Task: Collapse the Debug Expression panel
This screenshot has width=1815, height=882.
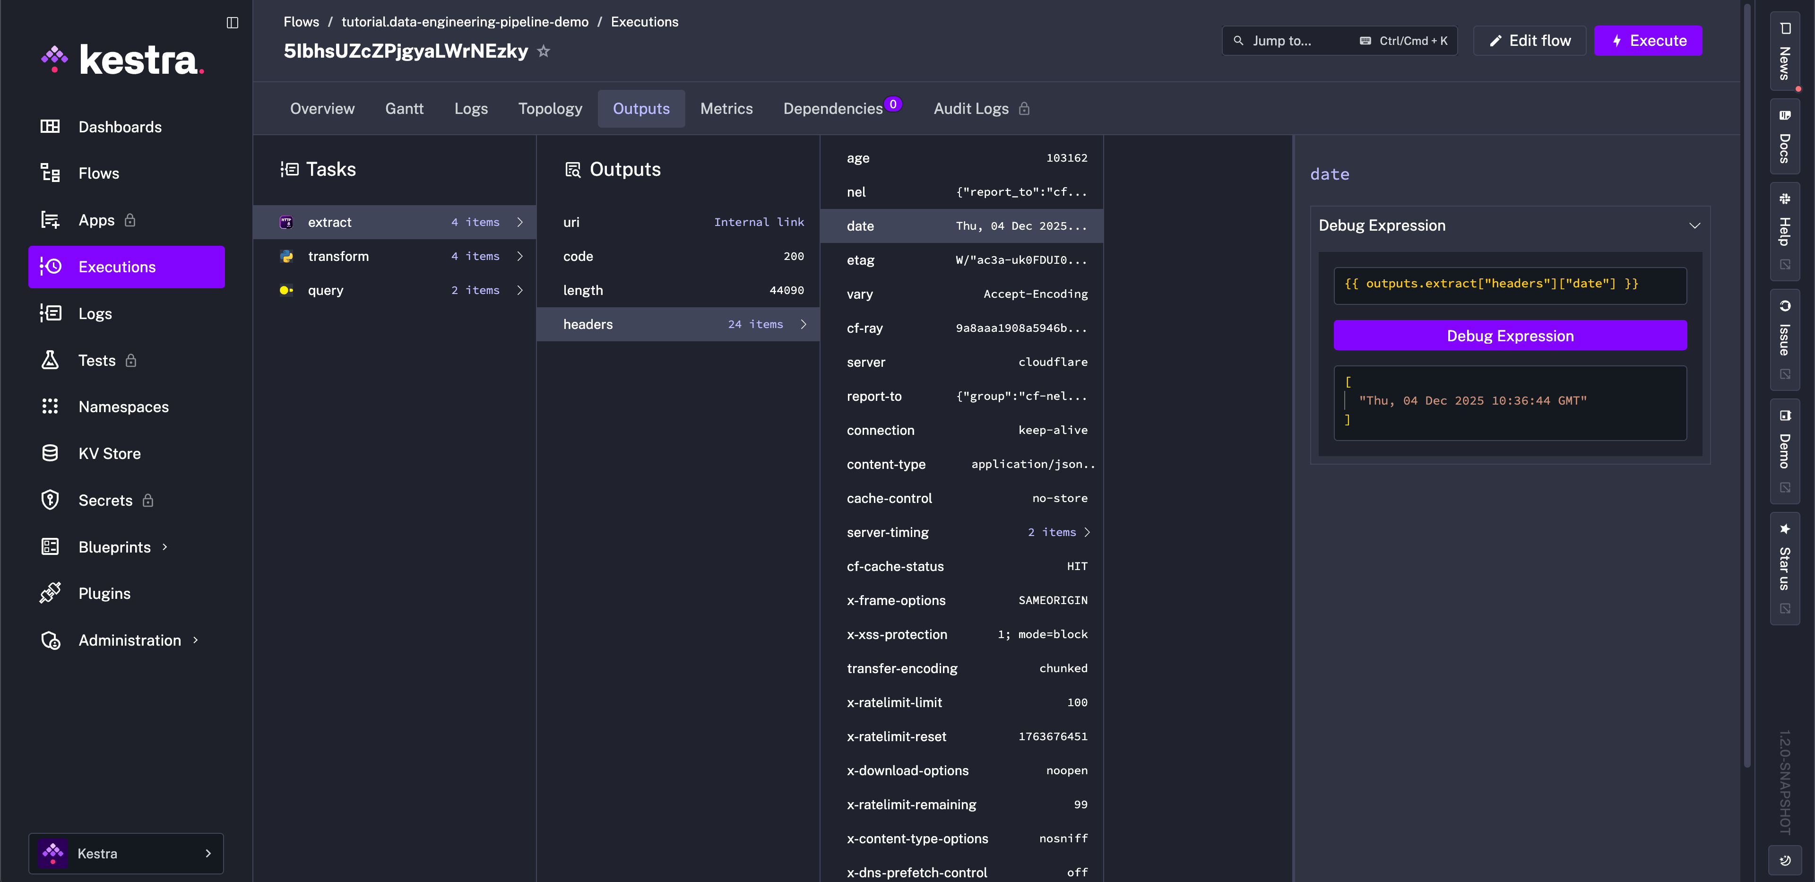Action: pos(1694,226)
